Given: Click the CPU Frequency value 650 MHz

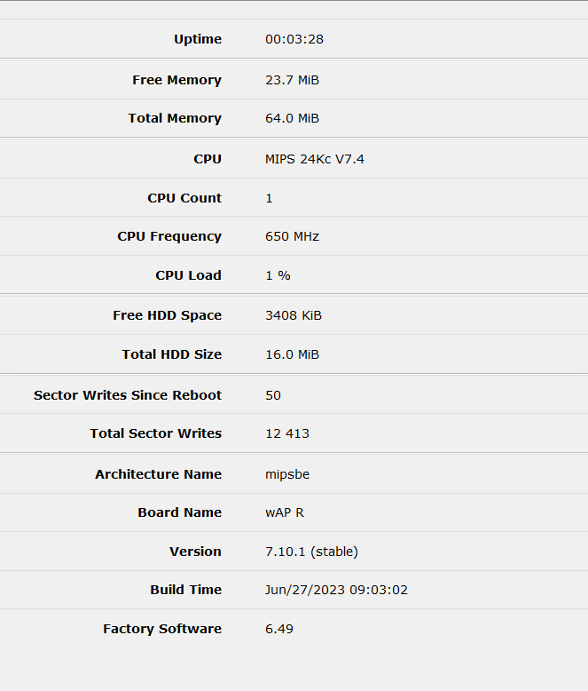Looking at the screenshot, I should pos(292,236).
